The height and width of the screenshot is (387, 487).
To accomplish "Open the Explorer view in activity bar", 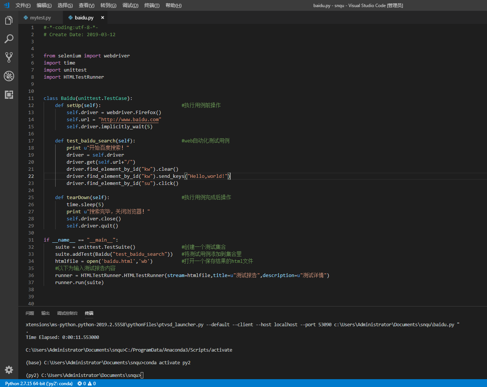I will (9, 21).
